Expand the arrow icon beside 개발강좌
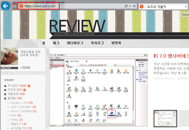 click(x=5, y=94)
